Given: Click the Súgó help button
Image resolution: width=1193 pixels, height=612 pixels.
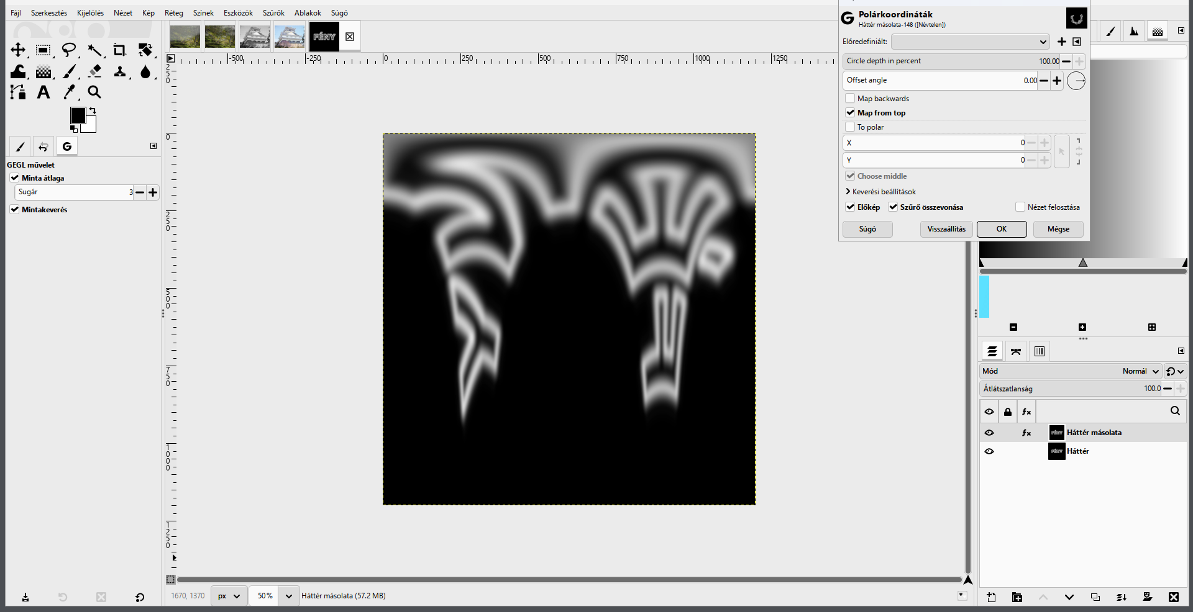Looking at the screenshot, I should coord(867,229).
